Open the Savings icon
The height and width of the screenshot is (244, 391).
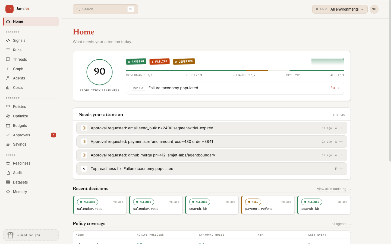click(8, 144)
